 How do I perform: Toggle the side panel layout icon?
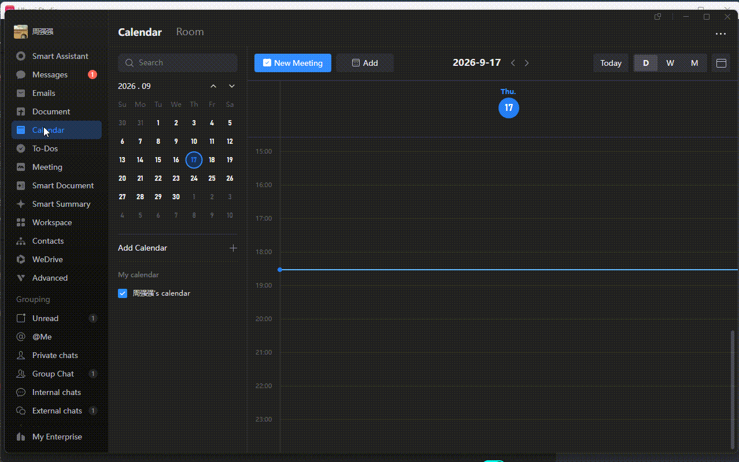(x=721, y=63)
